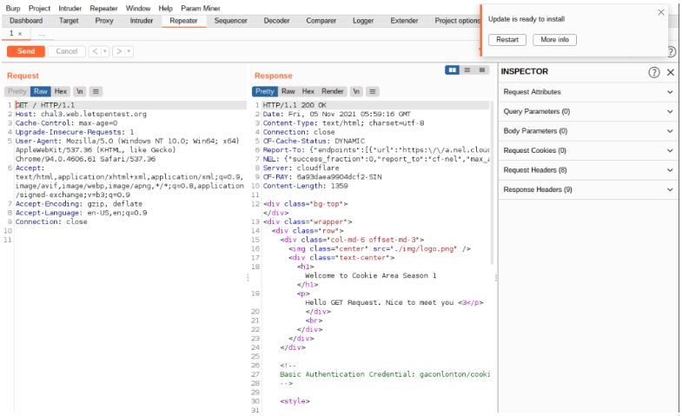Screen dimensions: 682x416
Task: Switch Response view to Raw
Action: coord(288,91)
